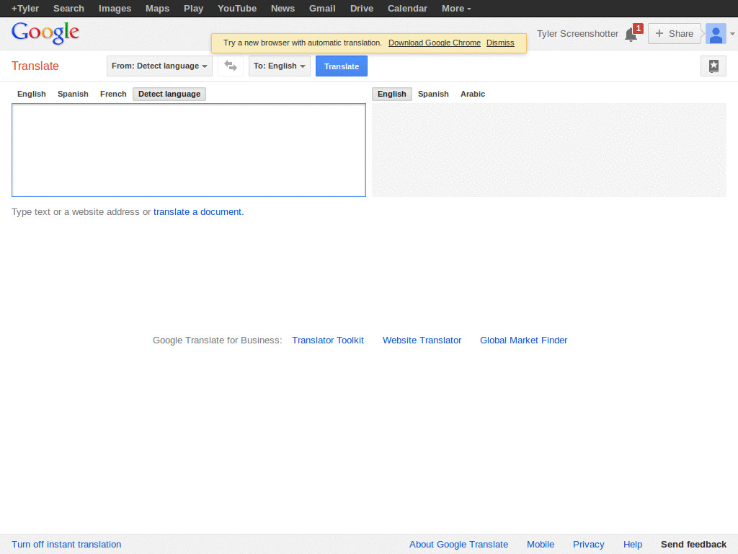Image resolution: width=738 pixels, height=554 pixels.
Task: Click Send feedback in footer
Action: point(694,544)
